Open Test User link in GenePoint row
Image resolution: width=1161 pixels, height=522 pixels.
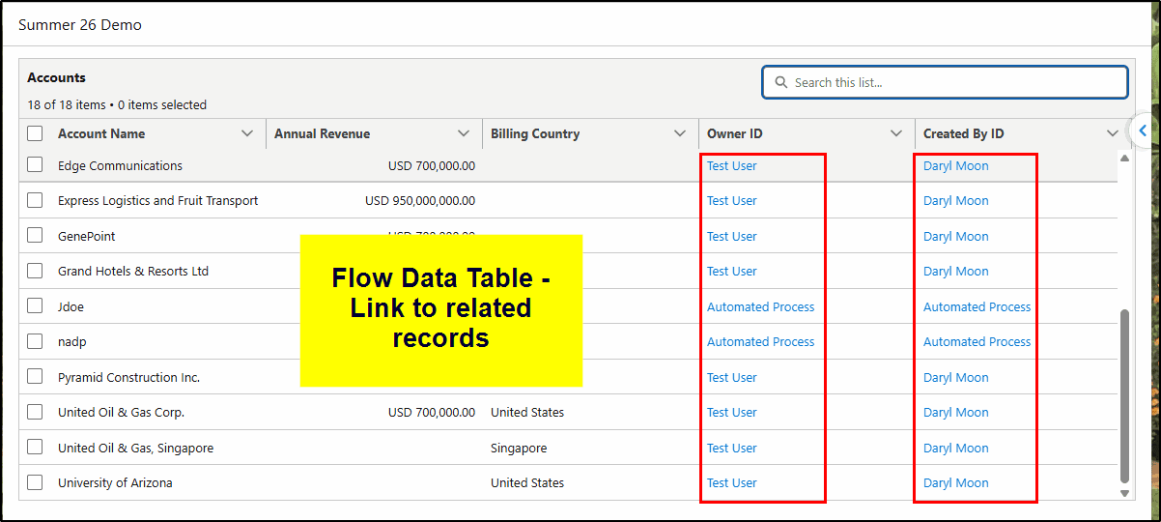[x=731, y=236]
